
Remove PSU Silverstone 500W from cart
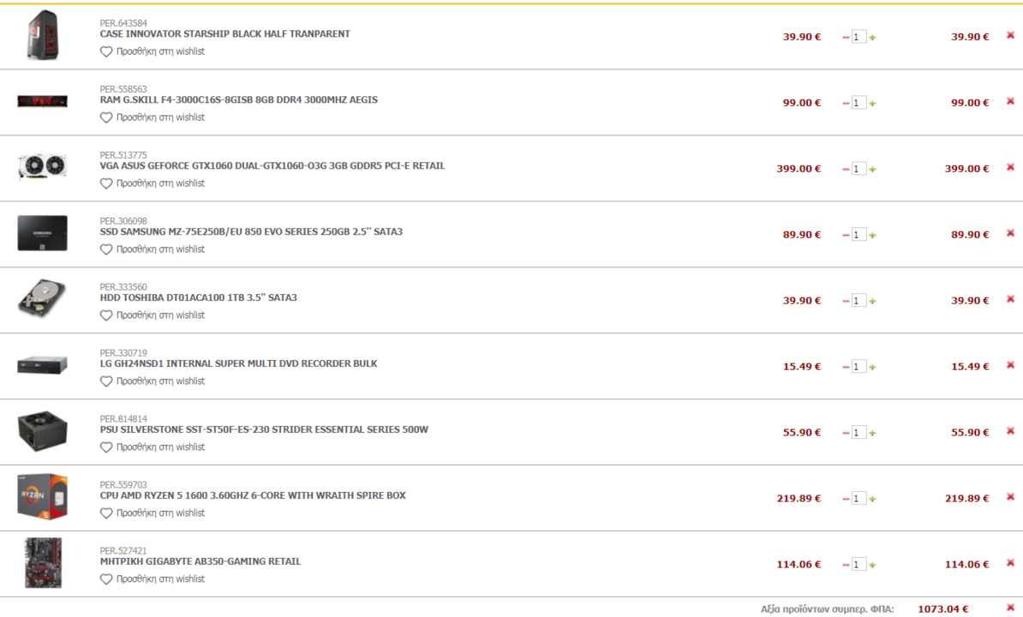[1010, 430]
